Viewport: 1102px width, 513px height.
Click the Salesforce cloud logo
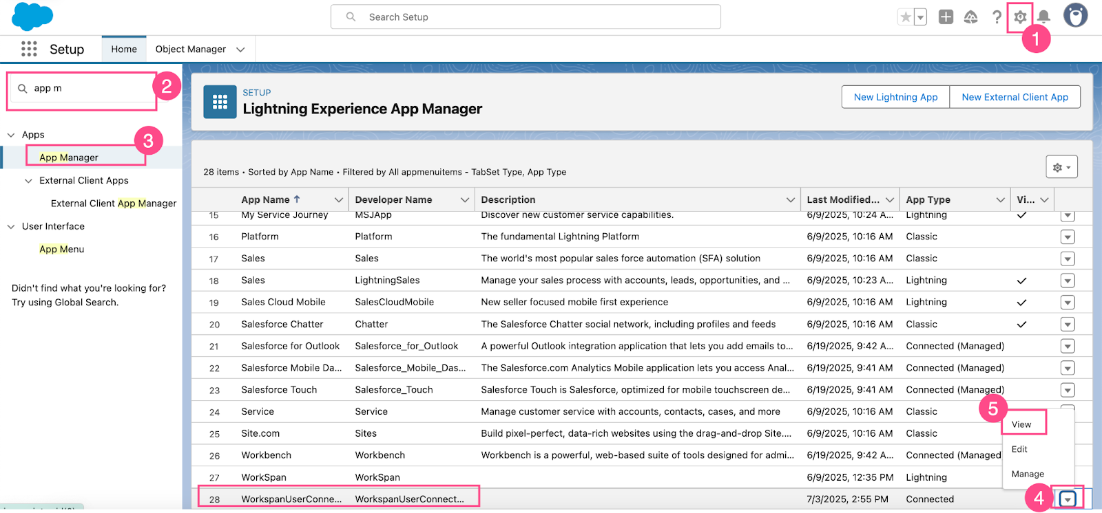click(32, 17)
